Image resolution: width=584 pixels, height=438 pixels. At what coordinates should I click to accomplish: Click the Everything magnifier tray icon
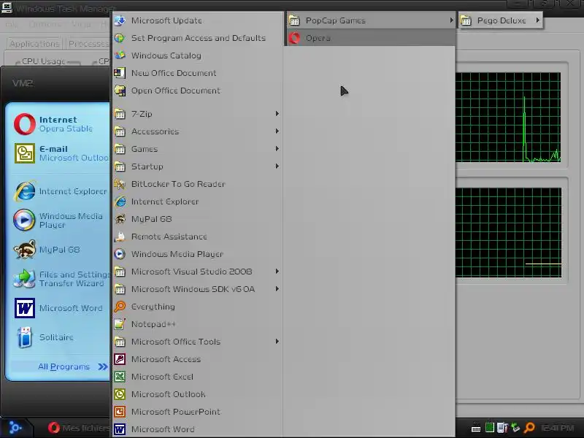coord(529,428)
